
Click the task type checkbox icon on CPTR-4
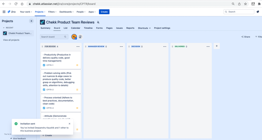click(44, 108)
